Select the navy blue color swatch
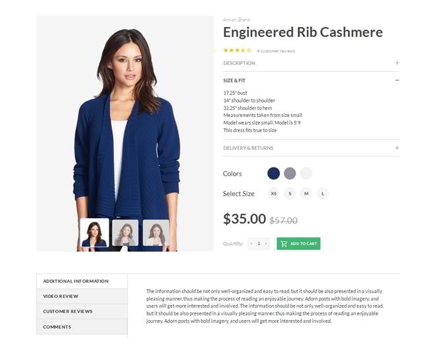 pyautogui.click(x=273, y=174)
